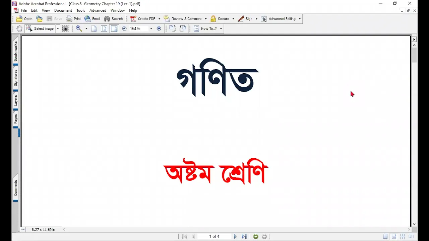Viewport: 429px width, 241px height.
Task: Click the Create PDF button
Action: (x=143, y=19)
